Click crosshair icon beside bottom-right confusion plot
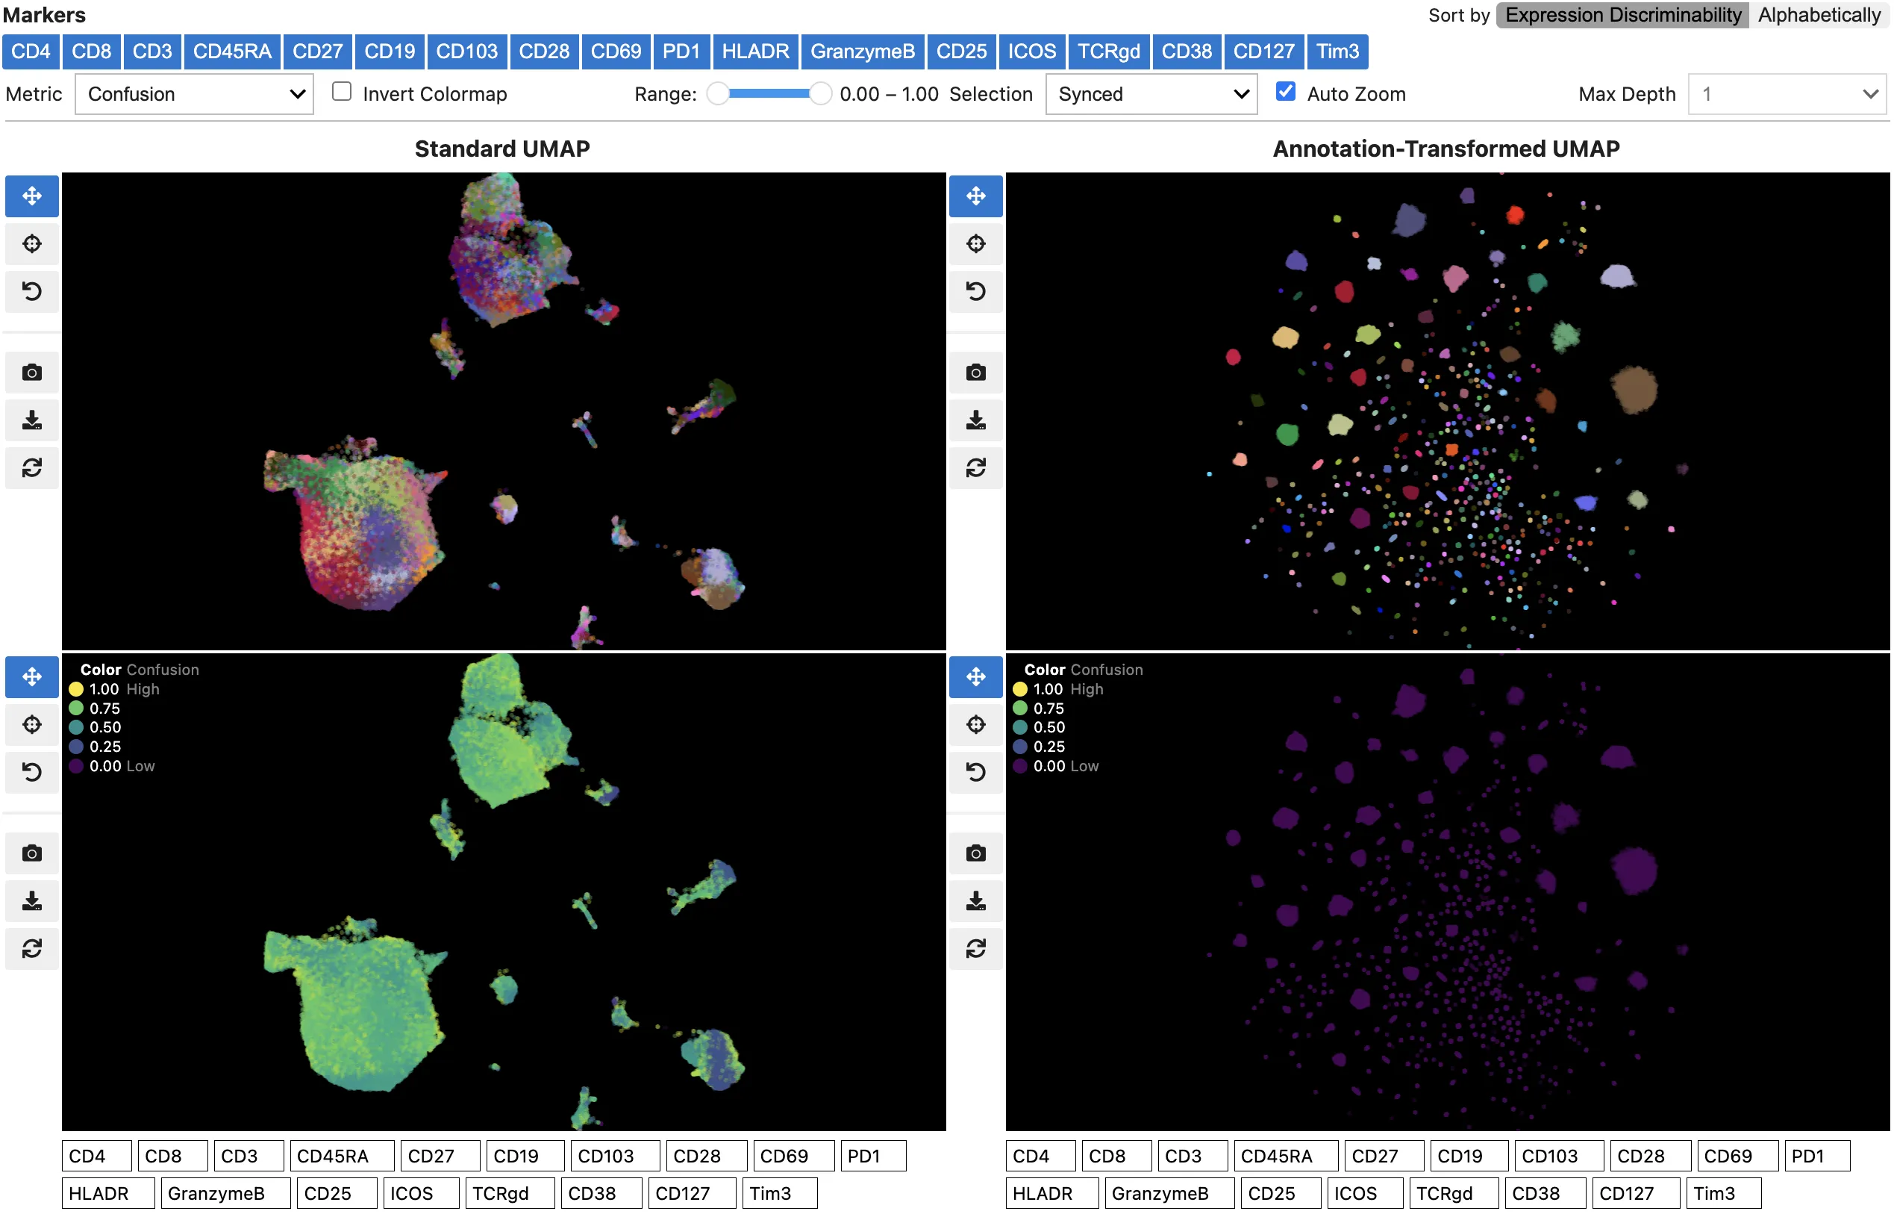 click(x=975, y=724)
